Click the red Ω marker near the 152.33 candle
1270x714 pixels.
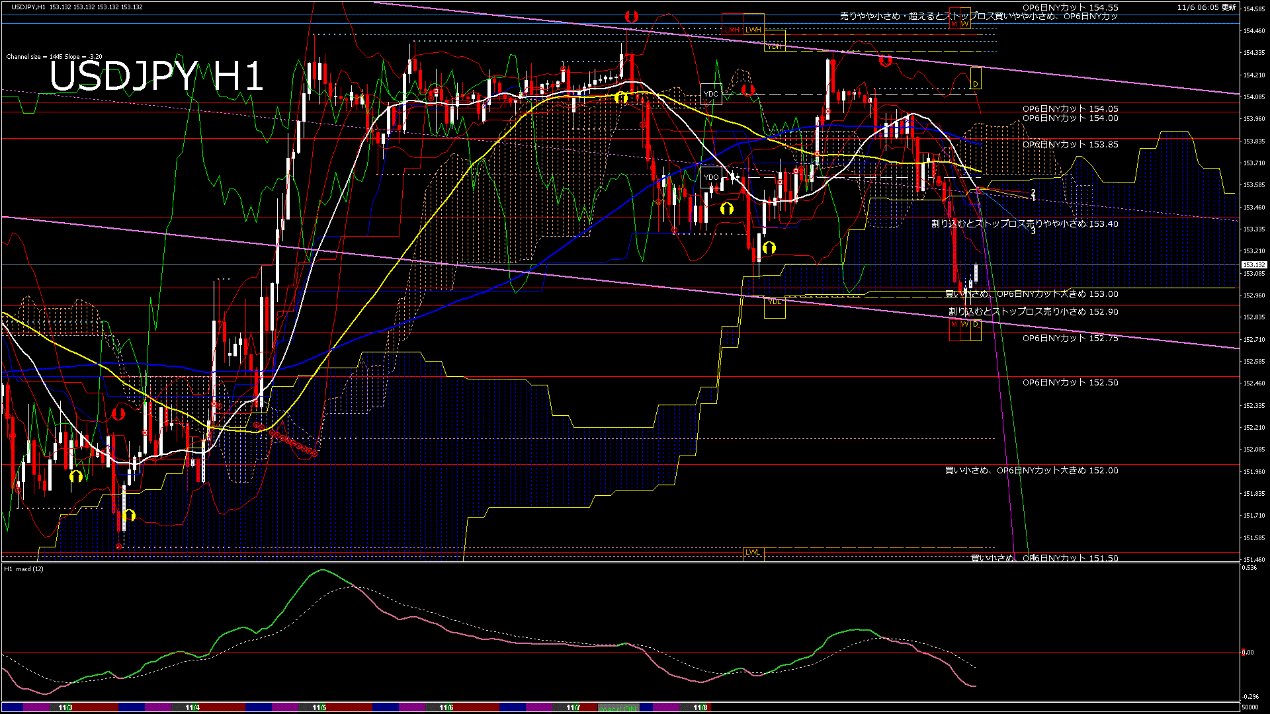[119, 413]
